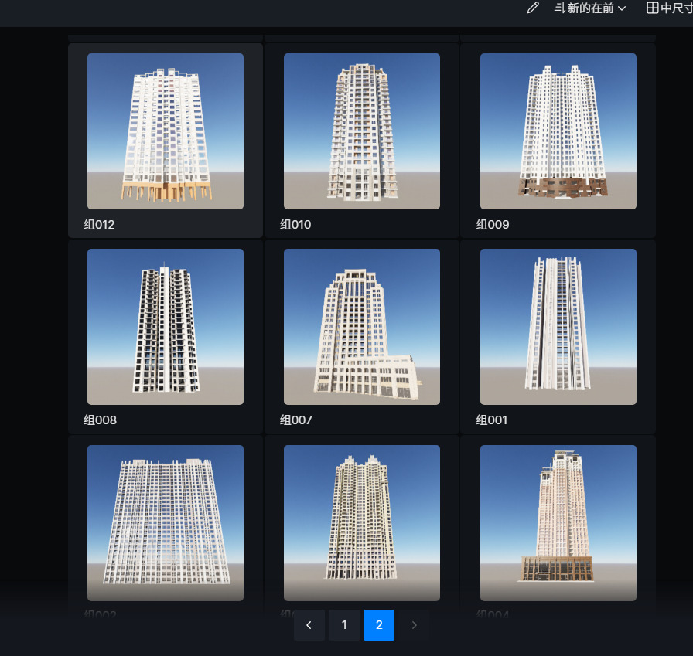This screenshot has width=693, height=656.
Task: Switch to page 1
Action: point(344,625)
